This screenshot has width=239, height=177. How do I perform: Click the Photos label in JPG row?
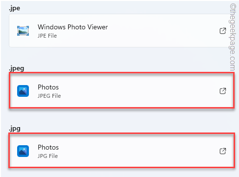(48, 147)
